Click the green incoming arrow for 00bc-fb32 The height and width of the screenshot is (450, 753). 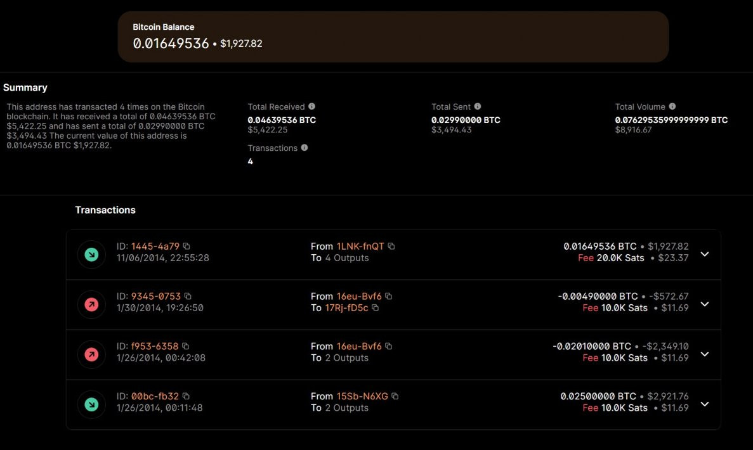[91, 404]
